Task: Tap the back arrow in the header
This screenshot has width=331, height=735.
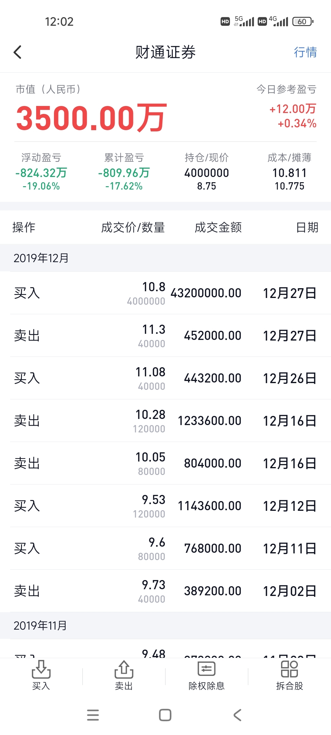Action: click(x=18, y=52)
